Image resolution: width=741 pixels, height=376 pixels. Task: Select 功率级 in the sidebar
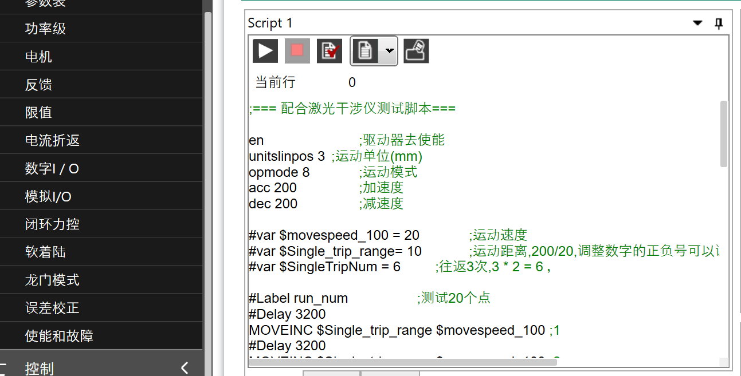point(46,29)
